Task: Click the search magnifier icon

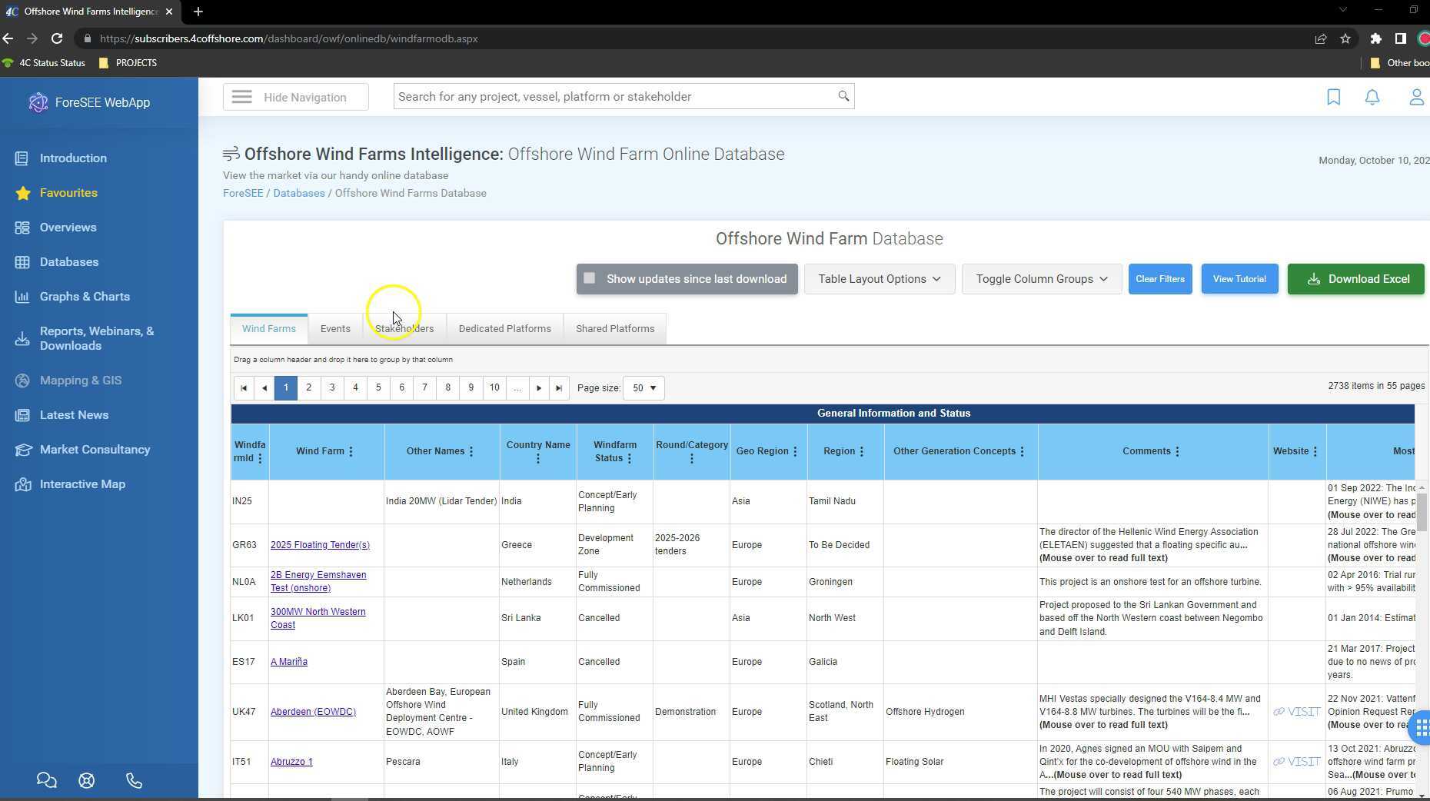Action: 843,96
